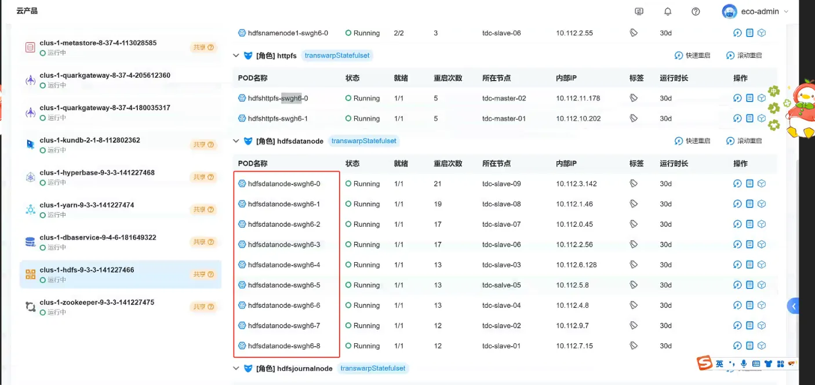Click 滚动重启 for the httpfs role
Screen dimensions: 815x385
coord(744,56)
